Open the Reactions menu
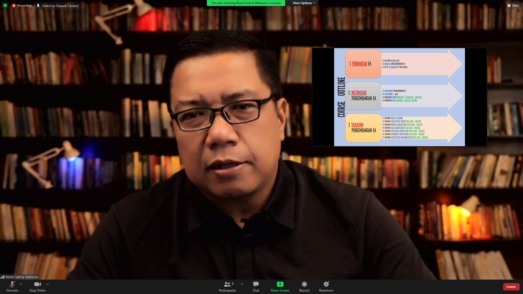Viewport: 523px width, 294px height. point(326,286)
